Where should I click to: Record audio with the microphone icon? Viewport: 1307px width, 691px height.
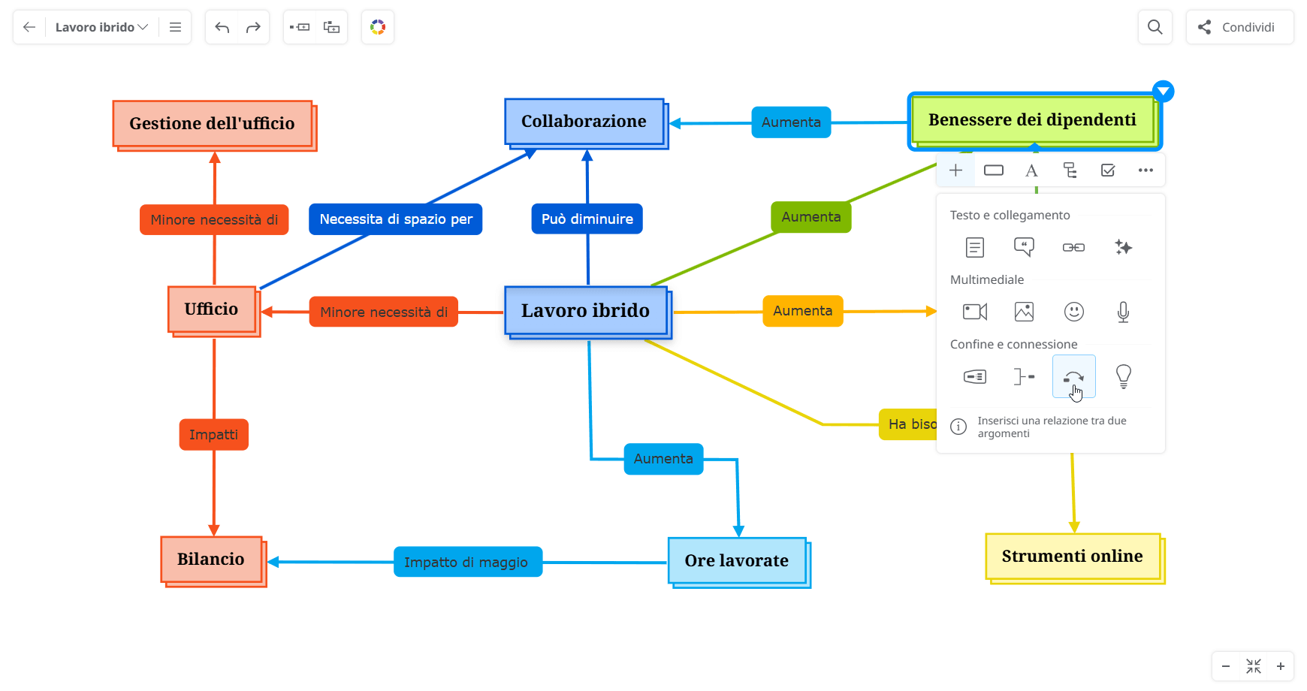pyautogui.click(x=1124, y=312)
